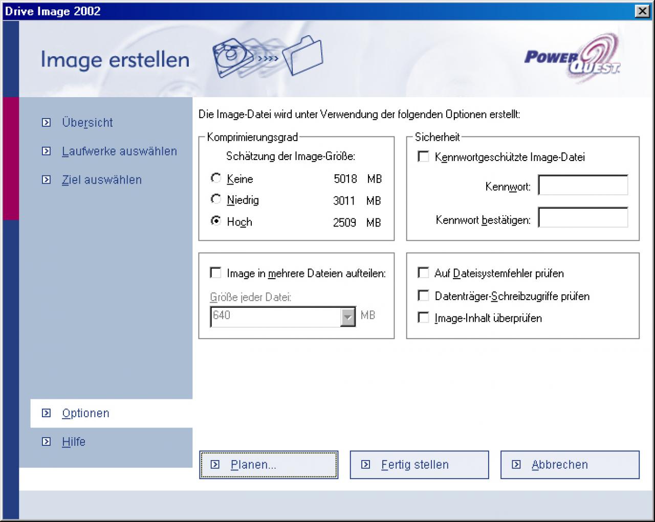Click the arrow icon on Abbrechen button
The image size is (655, 522).
[516, 465]
